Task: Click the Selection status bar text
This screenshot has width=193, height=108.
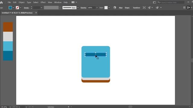Action: pyautogui.click(x=51, y=107)
